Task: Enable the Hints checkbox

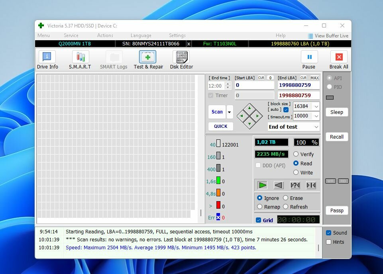Action: tap(328, 242)
